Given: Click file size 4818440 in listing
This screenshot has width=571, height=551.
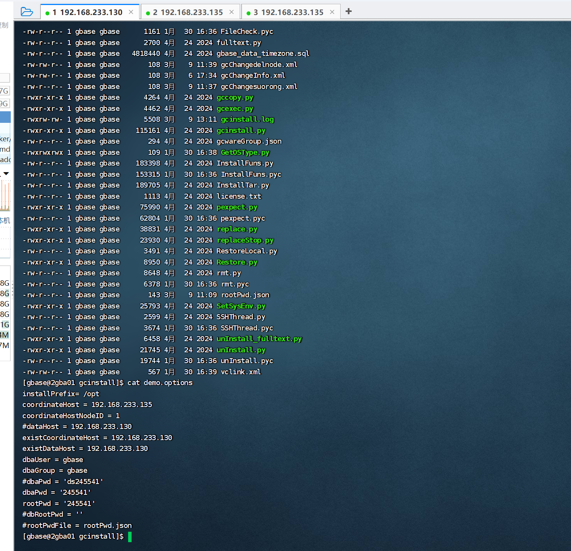Looking at the screenshot, I should (146, 54).
